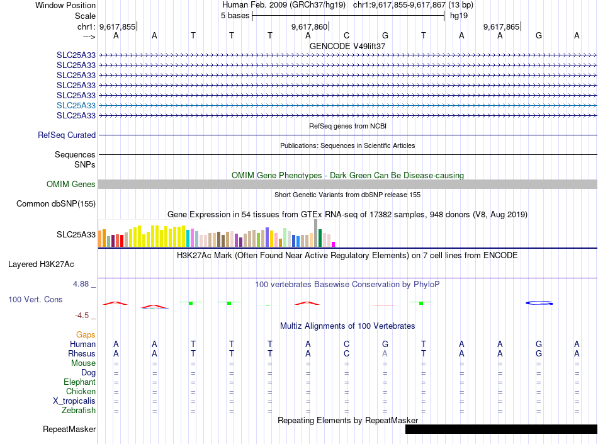The height and width of the screenshot is (444, 598).
Task: Click the OMIM Genes label
Action: [x=71, y=185]
